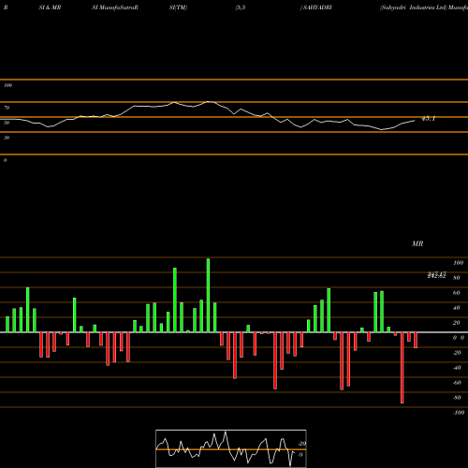Click the RSI axis label 70
Viewport: 468px width, 468px height.
pyautogui.click(x=7, y=108)
